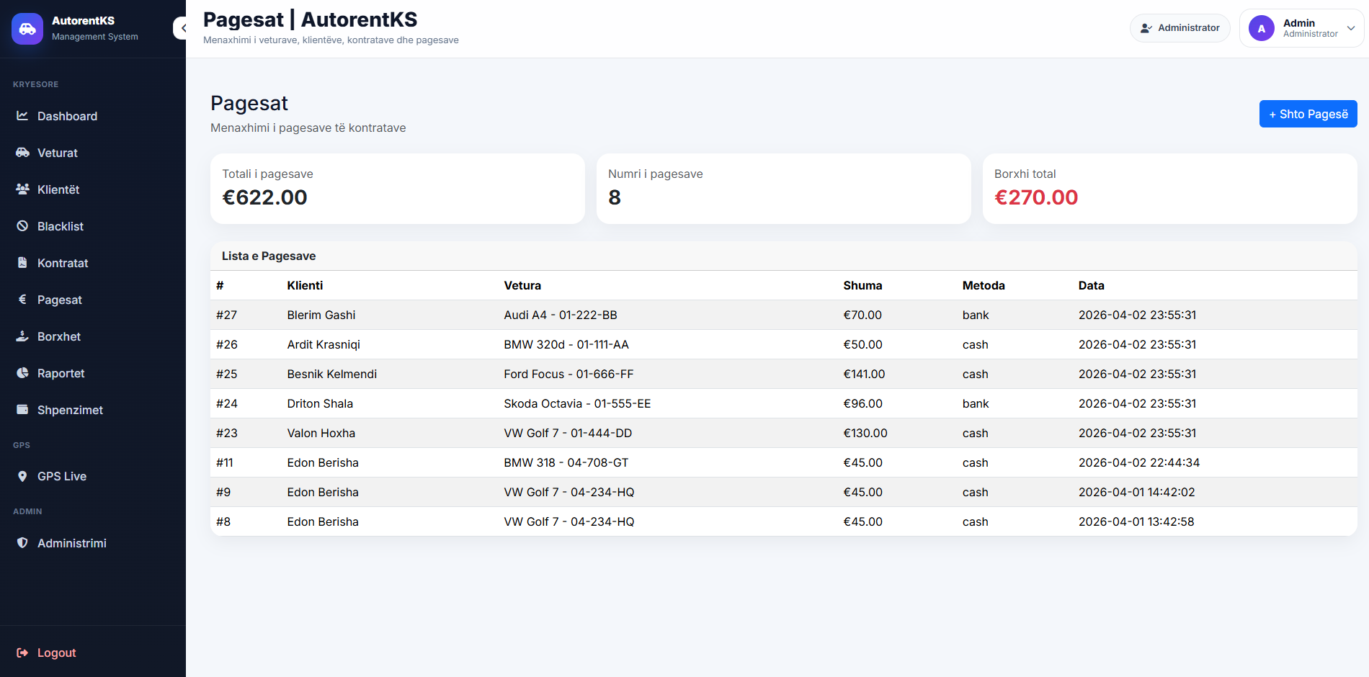
Task: Open the Borxhet page
Action: (93, 336)
